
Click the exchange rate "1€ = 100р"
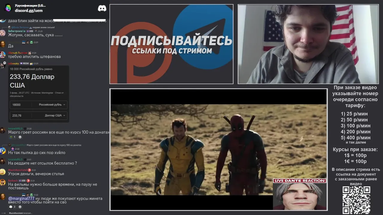click(x=355, y=162)
